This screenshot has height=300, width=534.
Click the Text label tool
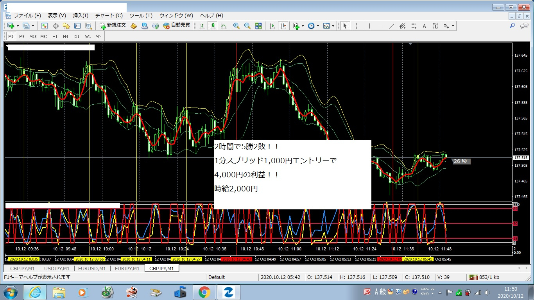coord(435,25)
